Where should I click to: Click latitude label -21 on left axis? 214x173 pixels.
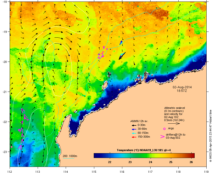[x=5, y=92]
